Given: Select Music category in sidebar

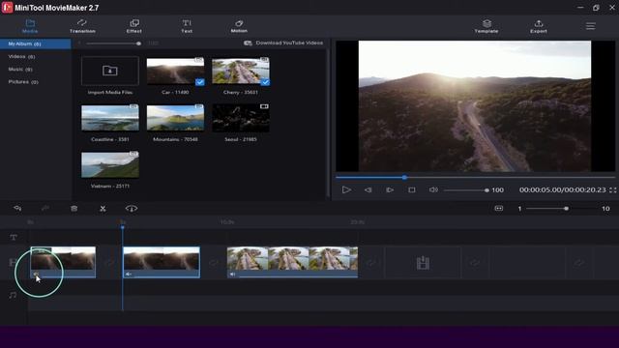Looking at the screenshot, I should pos(20,69).
